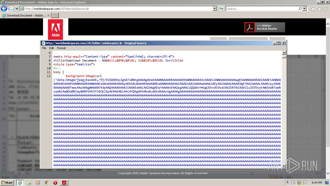Click the volume speaker tray icon
Image resolution: width=330 pixels, height=186 pixels.
coord(293,183)
